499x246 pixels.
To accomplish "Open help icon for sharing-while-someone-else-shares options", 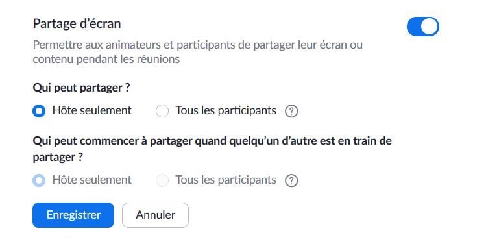I will [x=291, y=180].
